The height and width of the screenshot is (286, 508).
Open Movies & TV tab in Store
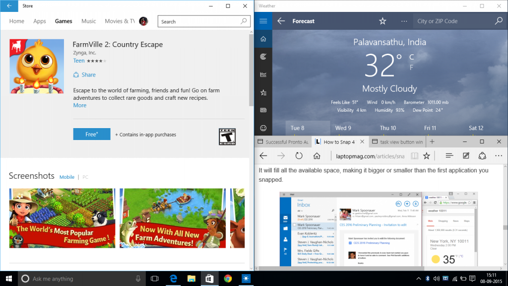120,21
